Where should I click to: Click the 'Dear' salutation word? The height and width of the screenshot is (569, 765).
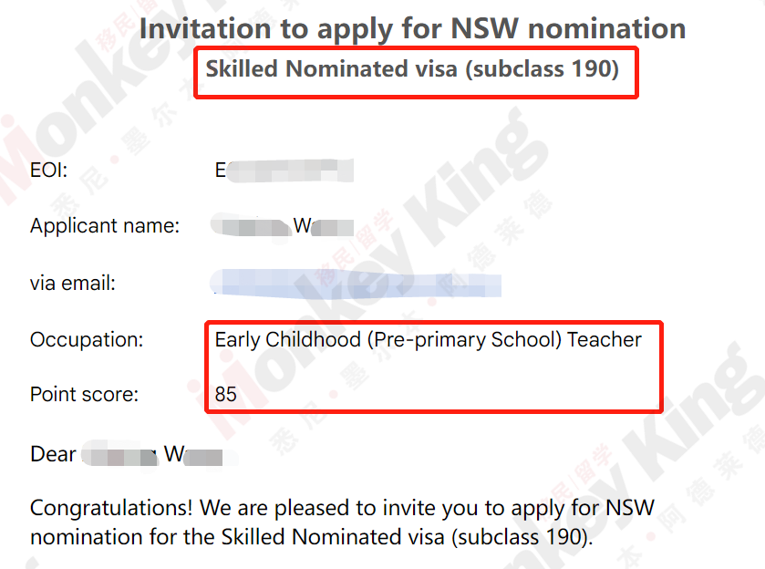53,454
